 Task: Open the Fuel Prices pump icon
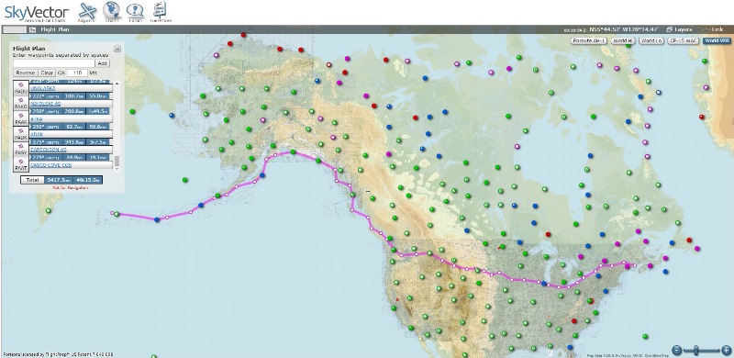pos(161,12)
